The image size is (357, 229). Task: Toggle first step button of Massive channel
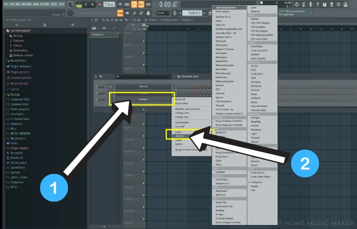tap(178, 87)
